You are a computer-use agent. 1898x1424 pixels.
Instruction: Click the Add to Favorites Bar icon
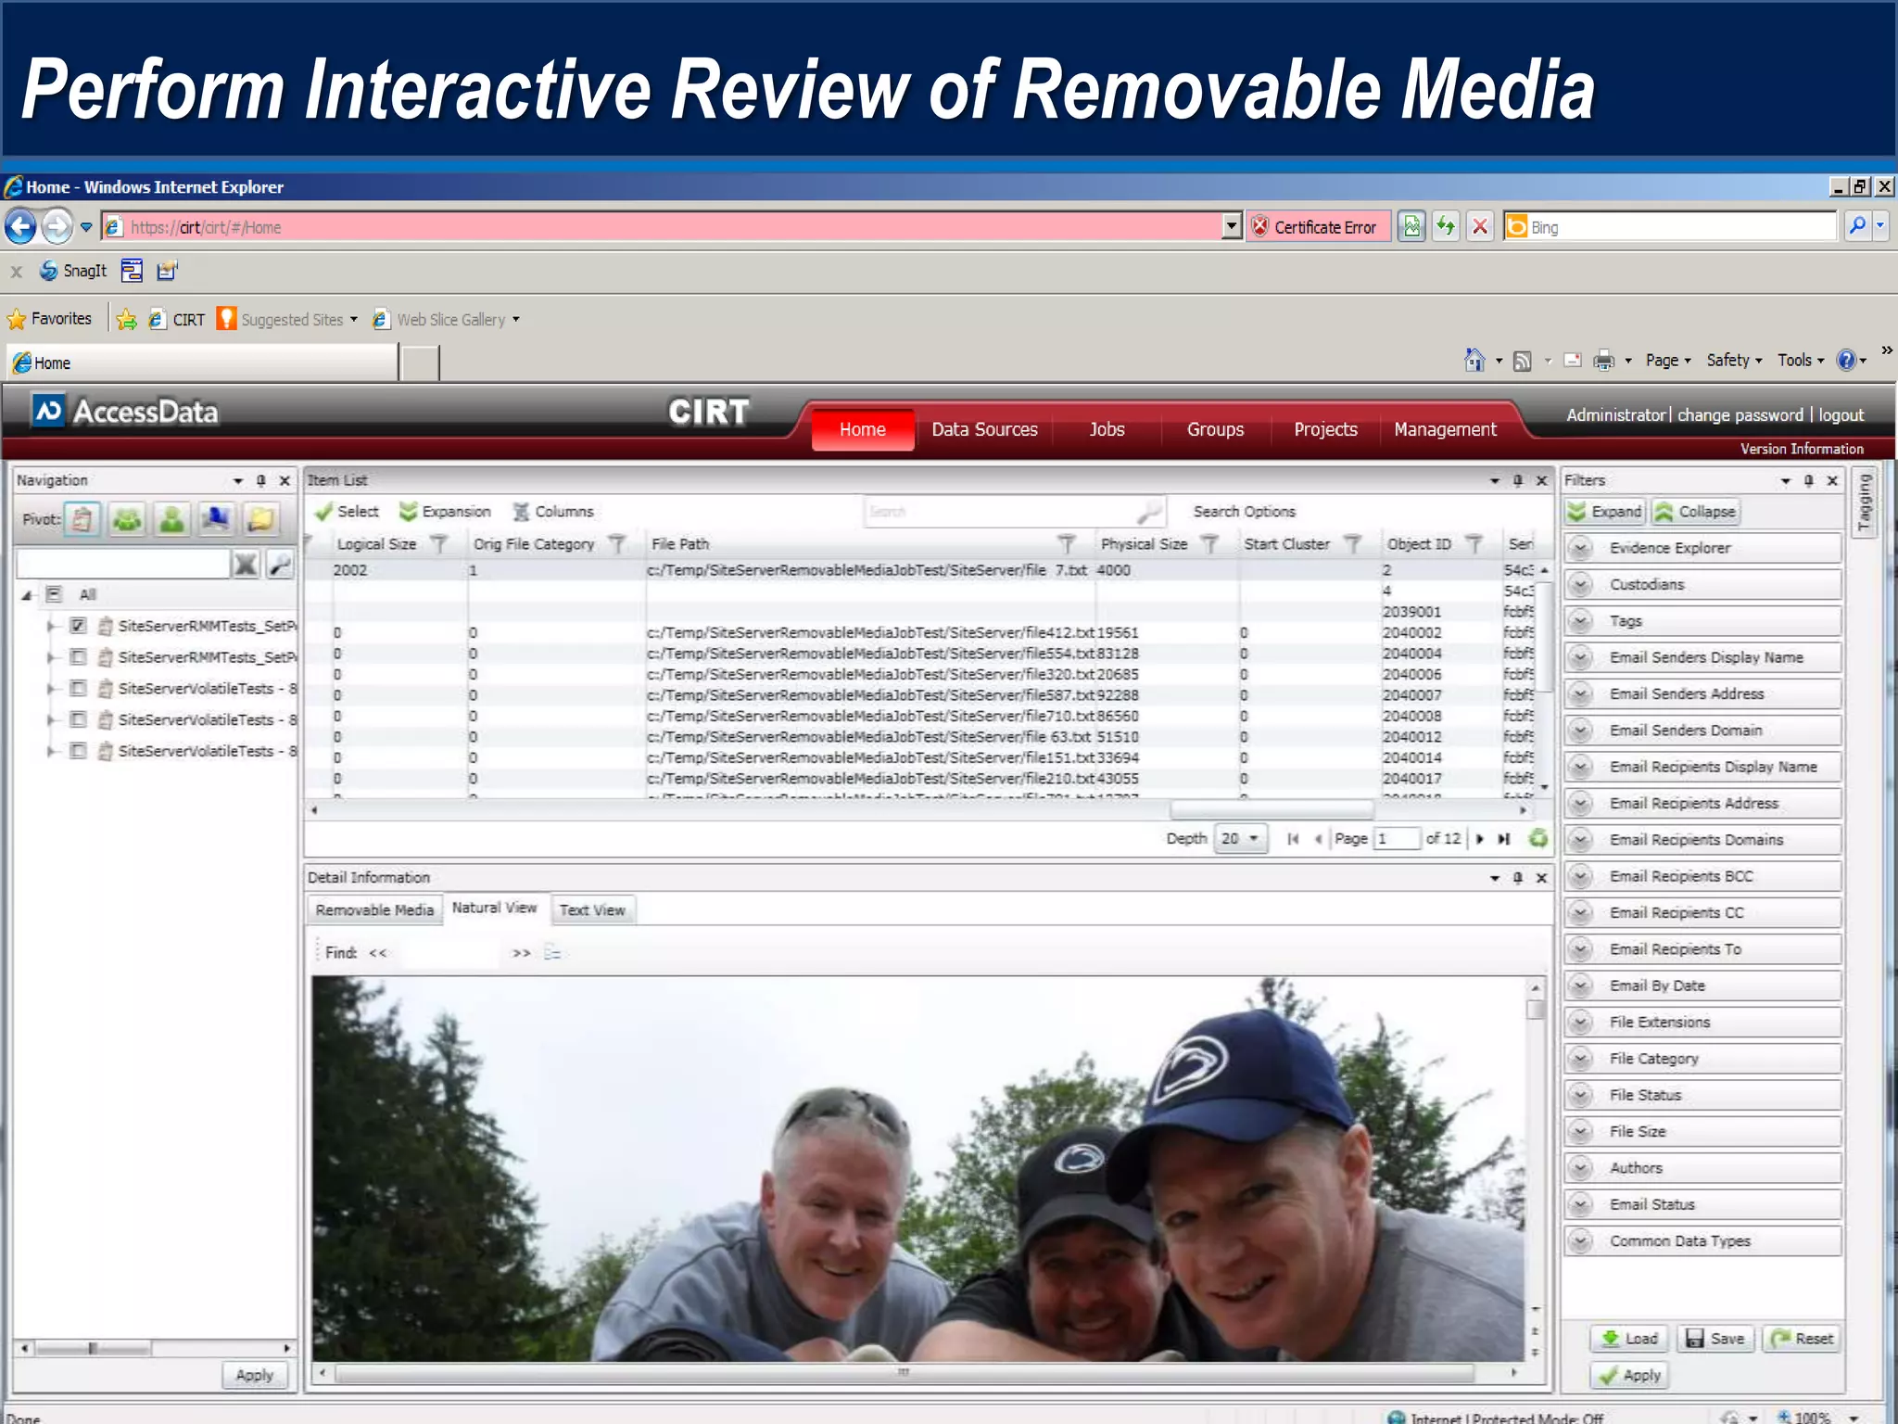(127, 320)
